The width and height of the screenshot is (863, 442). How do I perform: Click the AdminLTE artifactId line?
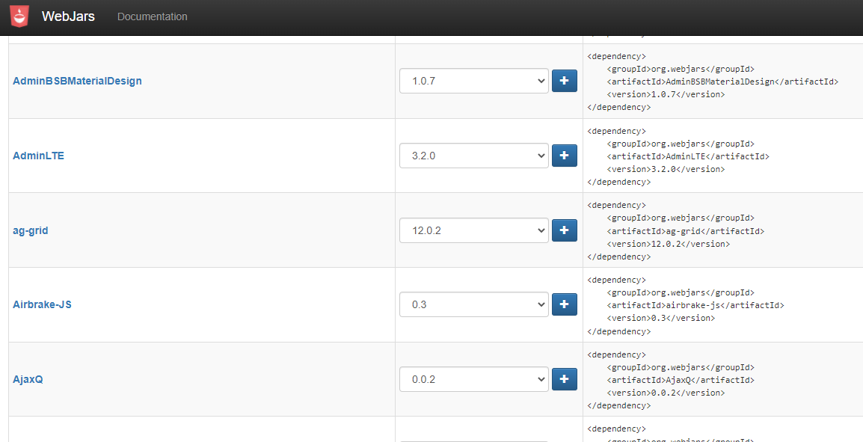point(688,156)
